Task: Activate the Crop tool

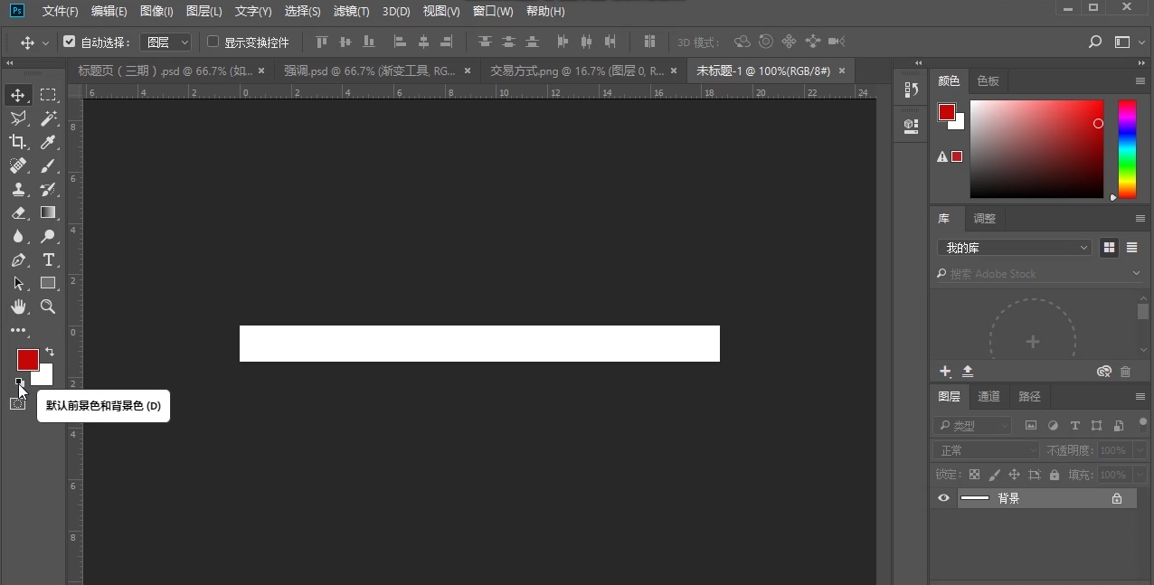Action: point(18,142)
